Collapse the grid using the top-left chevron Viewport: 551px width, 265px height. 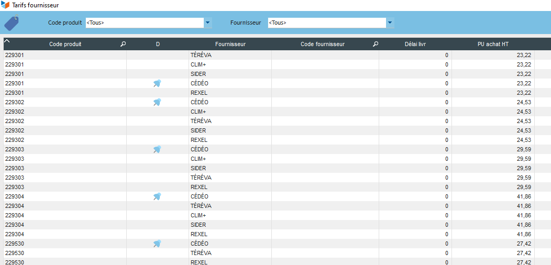(7, 41)
